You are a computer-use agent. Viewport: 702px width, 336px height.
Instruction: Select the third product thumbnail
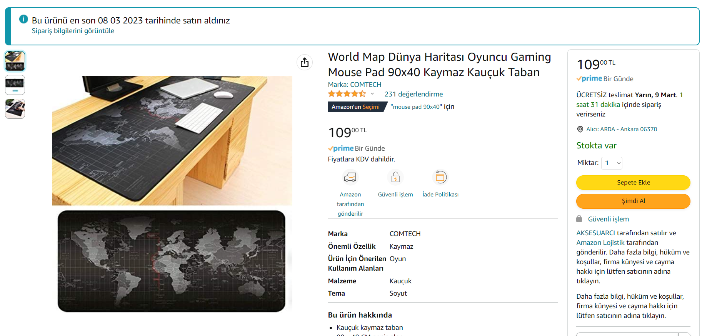click(15, 109)
